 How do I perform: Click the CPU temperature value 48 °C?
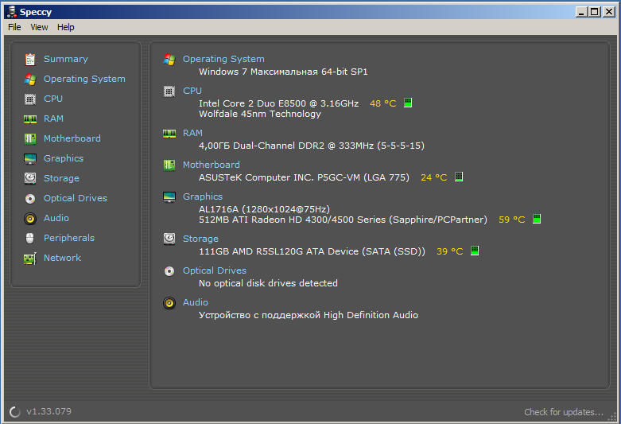coord(383,103)
